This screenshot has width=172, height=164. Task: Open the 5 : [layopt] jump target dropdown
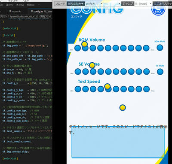tap(143, 4)
